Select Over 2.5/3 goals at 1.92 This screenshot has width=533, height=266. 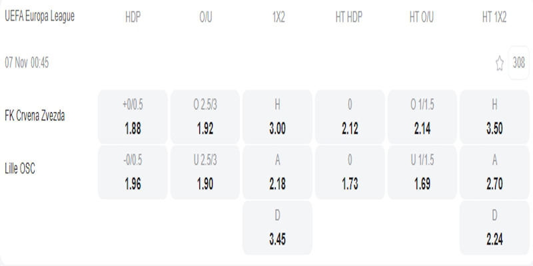[205, 117]
